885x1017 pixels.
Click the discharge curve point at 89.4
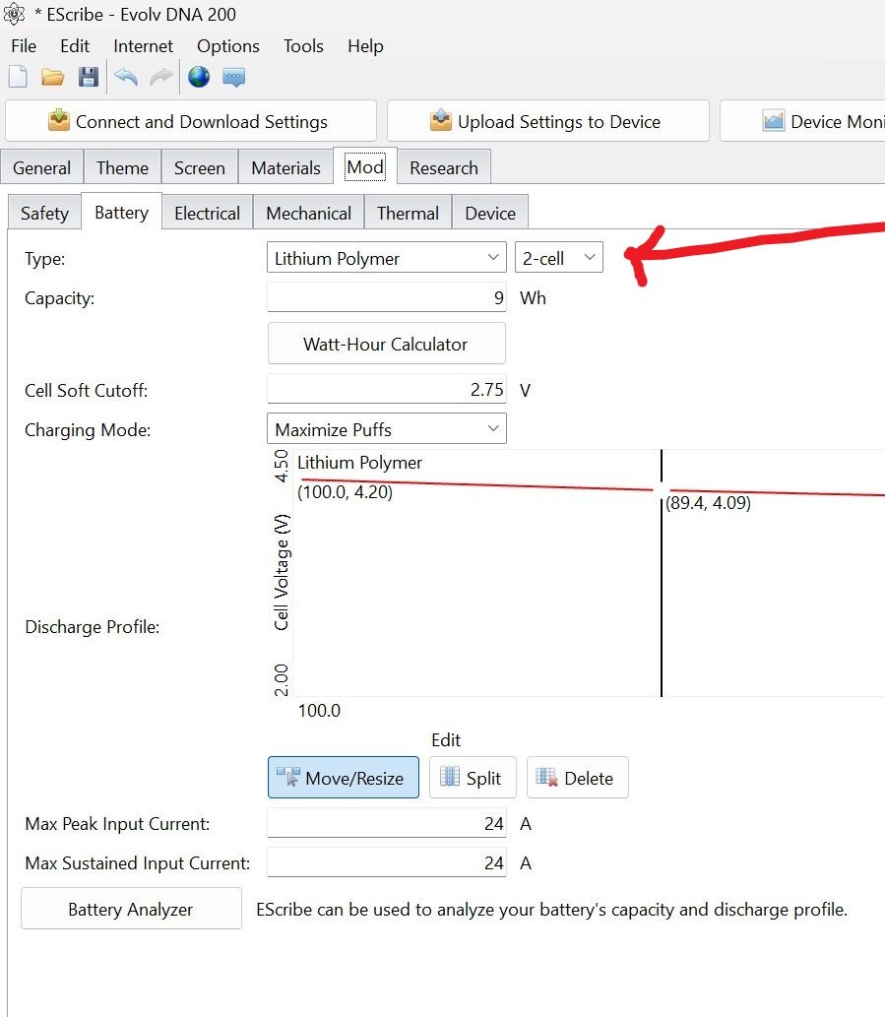(x=662, y=489)
